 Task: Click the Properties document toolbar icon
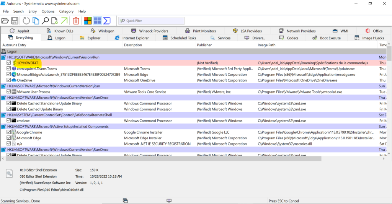tap(54, 21)
